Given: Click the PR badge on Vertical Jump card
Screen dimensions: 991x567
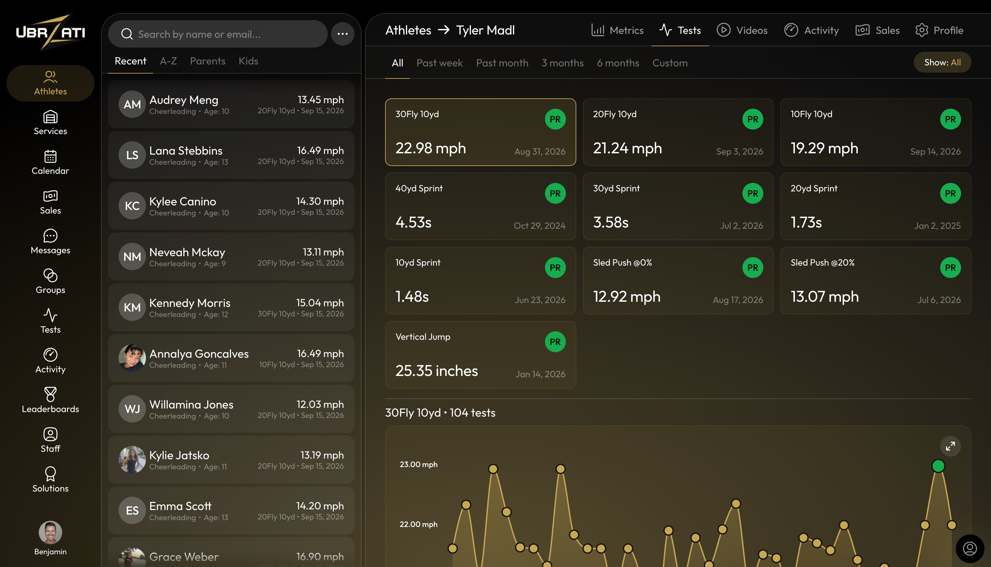Looking at the screenshot, I should click(555, 341).
